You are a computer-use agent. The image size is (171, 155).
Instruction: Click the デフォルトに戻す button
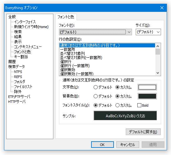(143, 132)
